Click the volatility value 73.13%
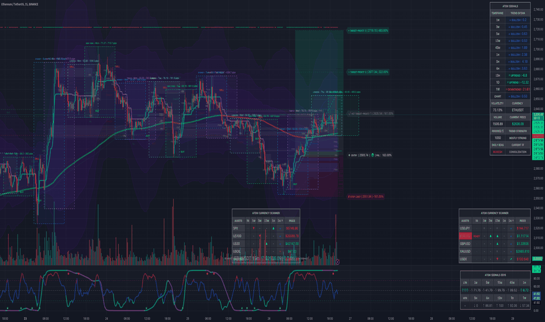Image resolution: width=545 pixels, height=322 pixels. pos(498,110)
